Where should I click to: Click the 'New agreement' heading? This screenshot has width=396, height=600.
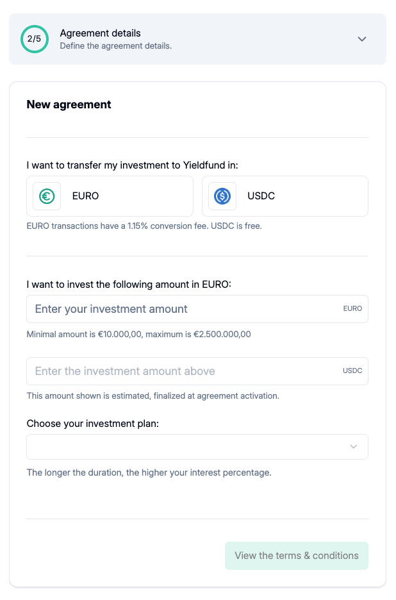pyautogui.click(x=69, y=104)
